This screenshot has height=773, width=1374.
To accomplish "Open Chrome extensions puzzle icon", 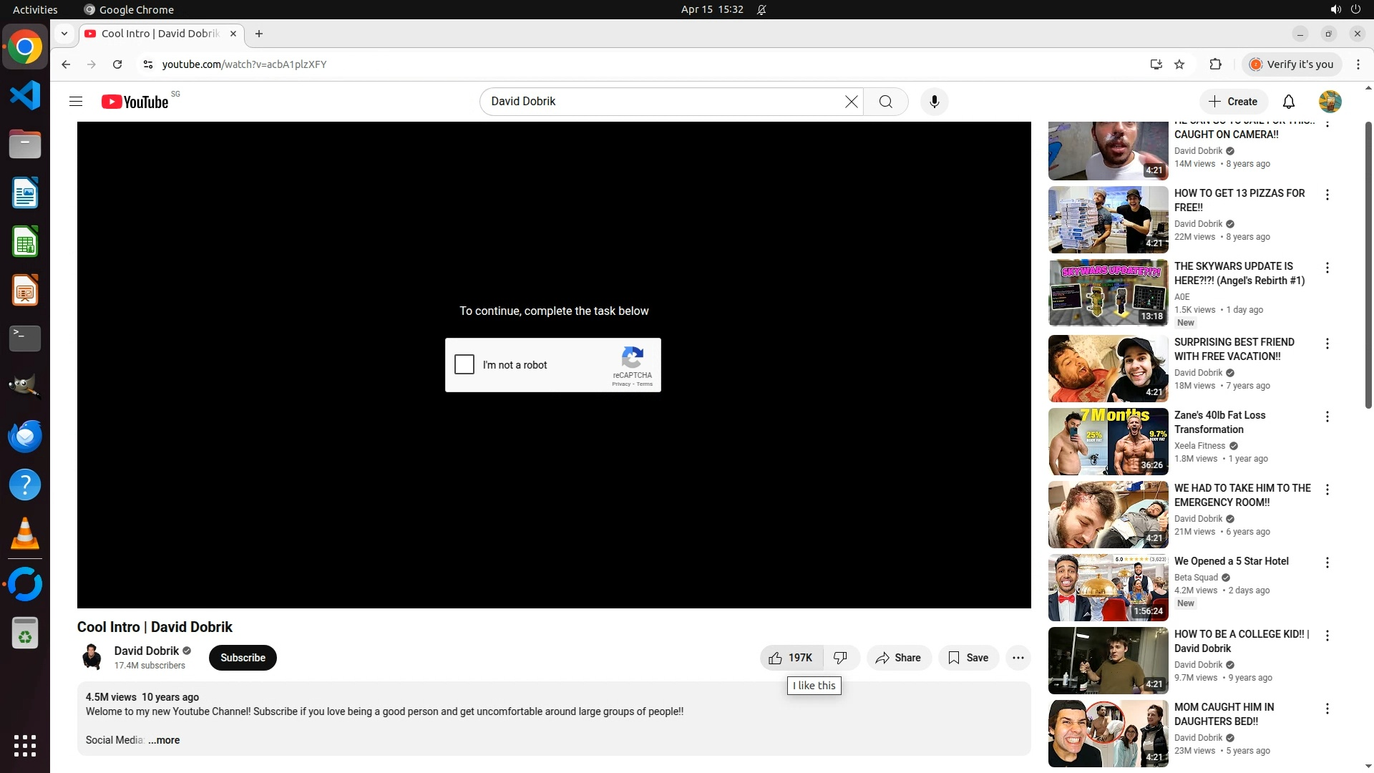I will [x=1215, y=64].
